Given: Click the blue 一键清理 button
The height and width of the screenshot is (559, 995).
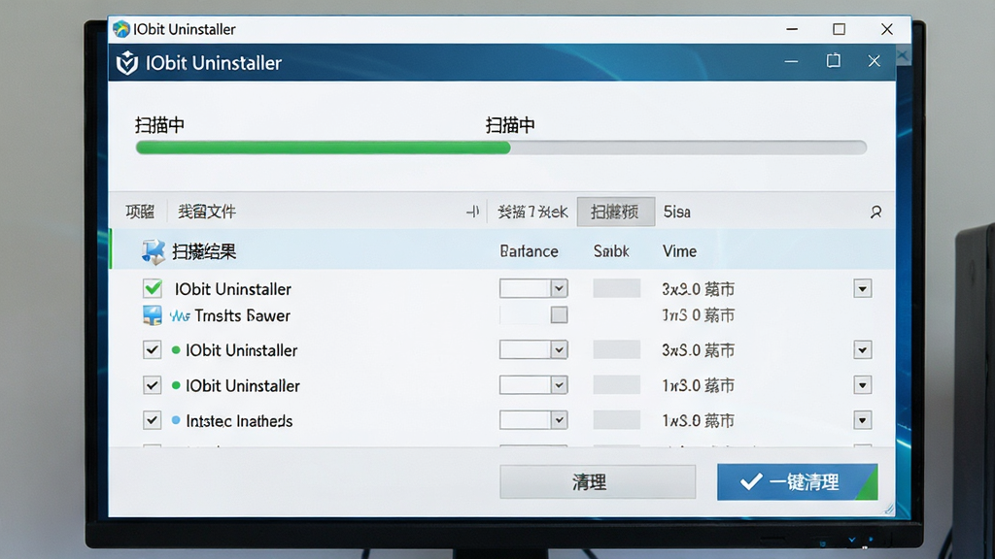Looking at the screenshot, I should click(x=798, y=482).
